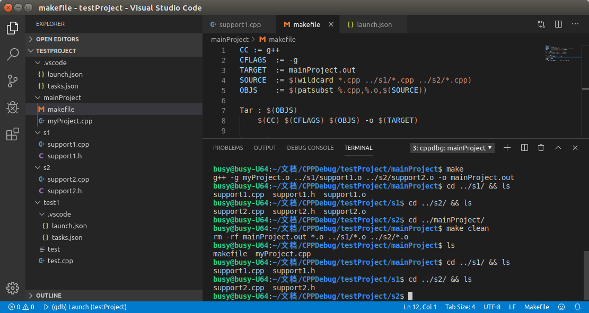This screenshot has height=313, width=589.
Task: Open tasks.json under top .vscode folder
Action: click(x=114, y=86)
